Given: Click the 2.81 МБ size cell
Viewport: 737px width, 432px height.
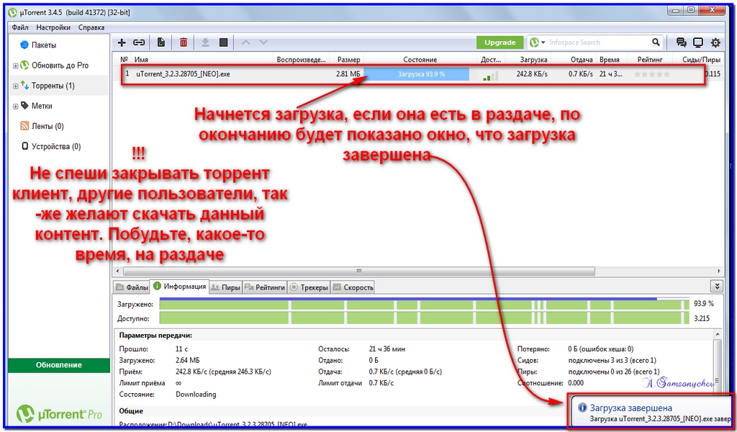Looking at the screenshot, I should (x=348, y=74).
